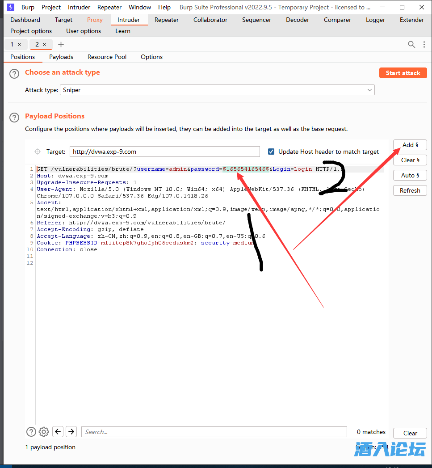The height and width of the screenshot is (468, 432).
Task: Switch to the Options sub-tab
Action: (151, 57)
